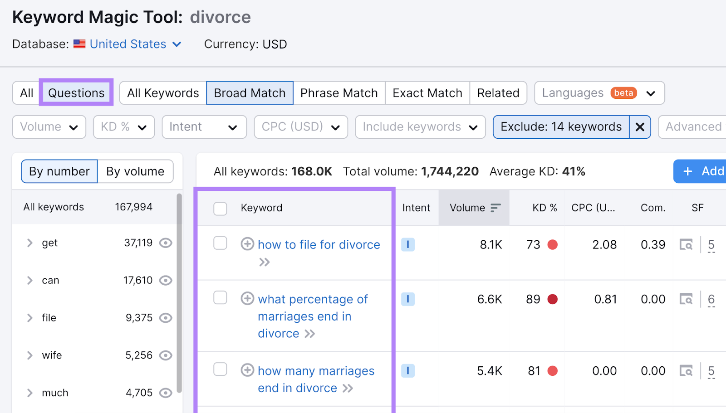This screenshot has width=726, height=413.
Task: Toggle eye icon for 'much' group
Action: 166,393
